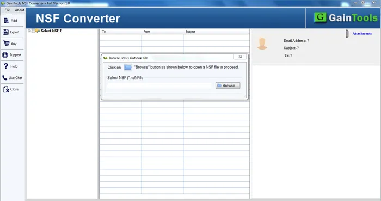381x201 pixels.
Task: Expand the Select NSF F tree node
Action: coord(29,31)
